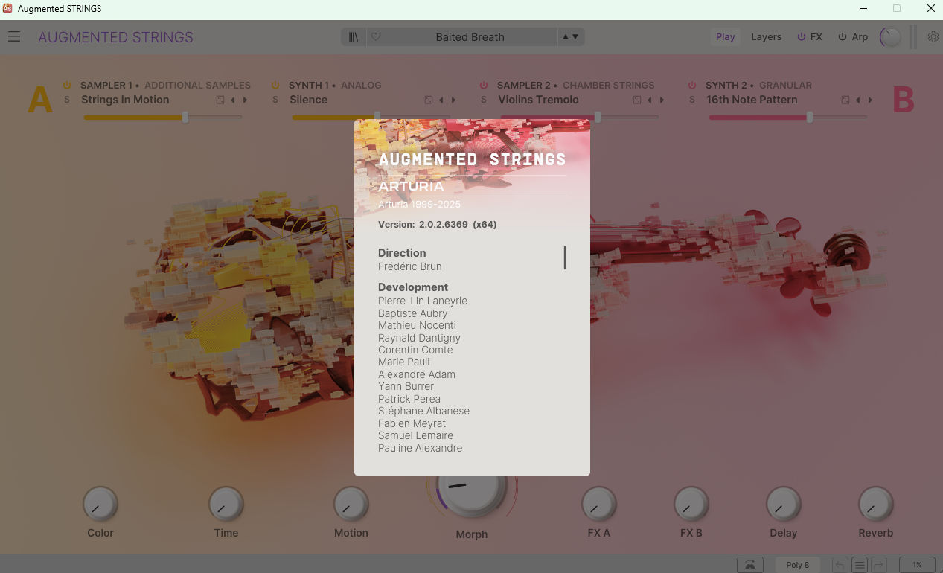The image size is (943, 573).
Task: Adjust Sampler 1 volume slider
Action: pyautogui.click(x=163, y=117)
